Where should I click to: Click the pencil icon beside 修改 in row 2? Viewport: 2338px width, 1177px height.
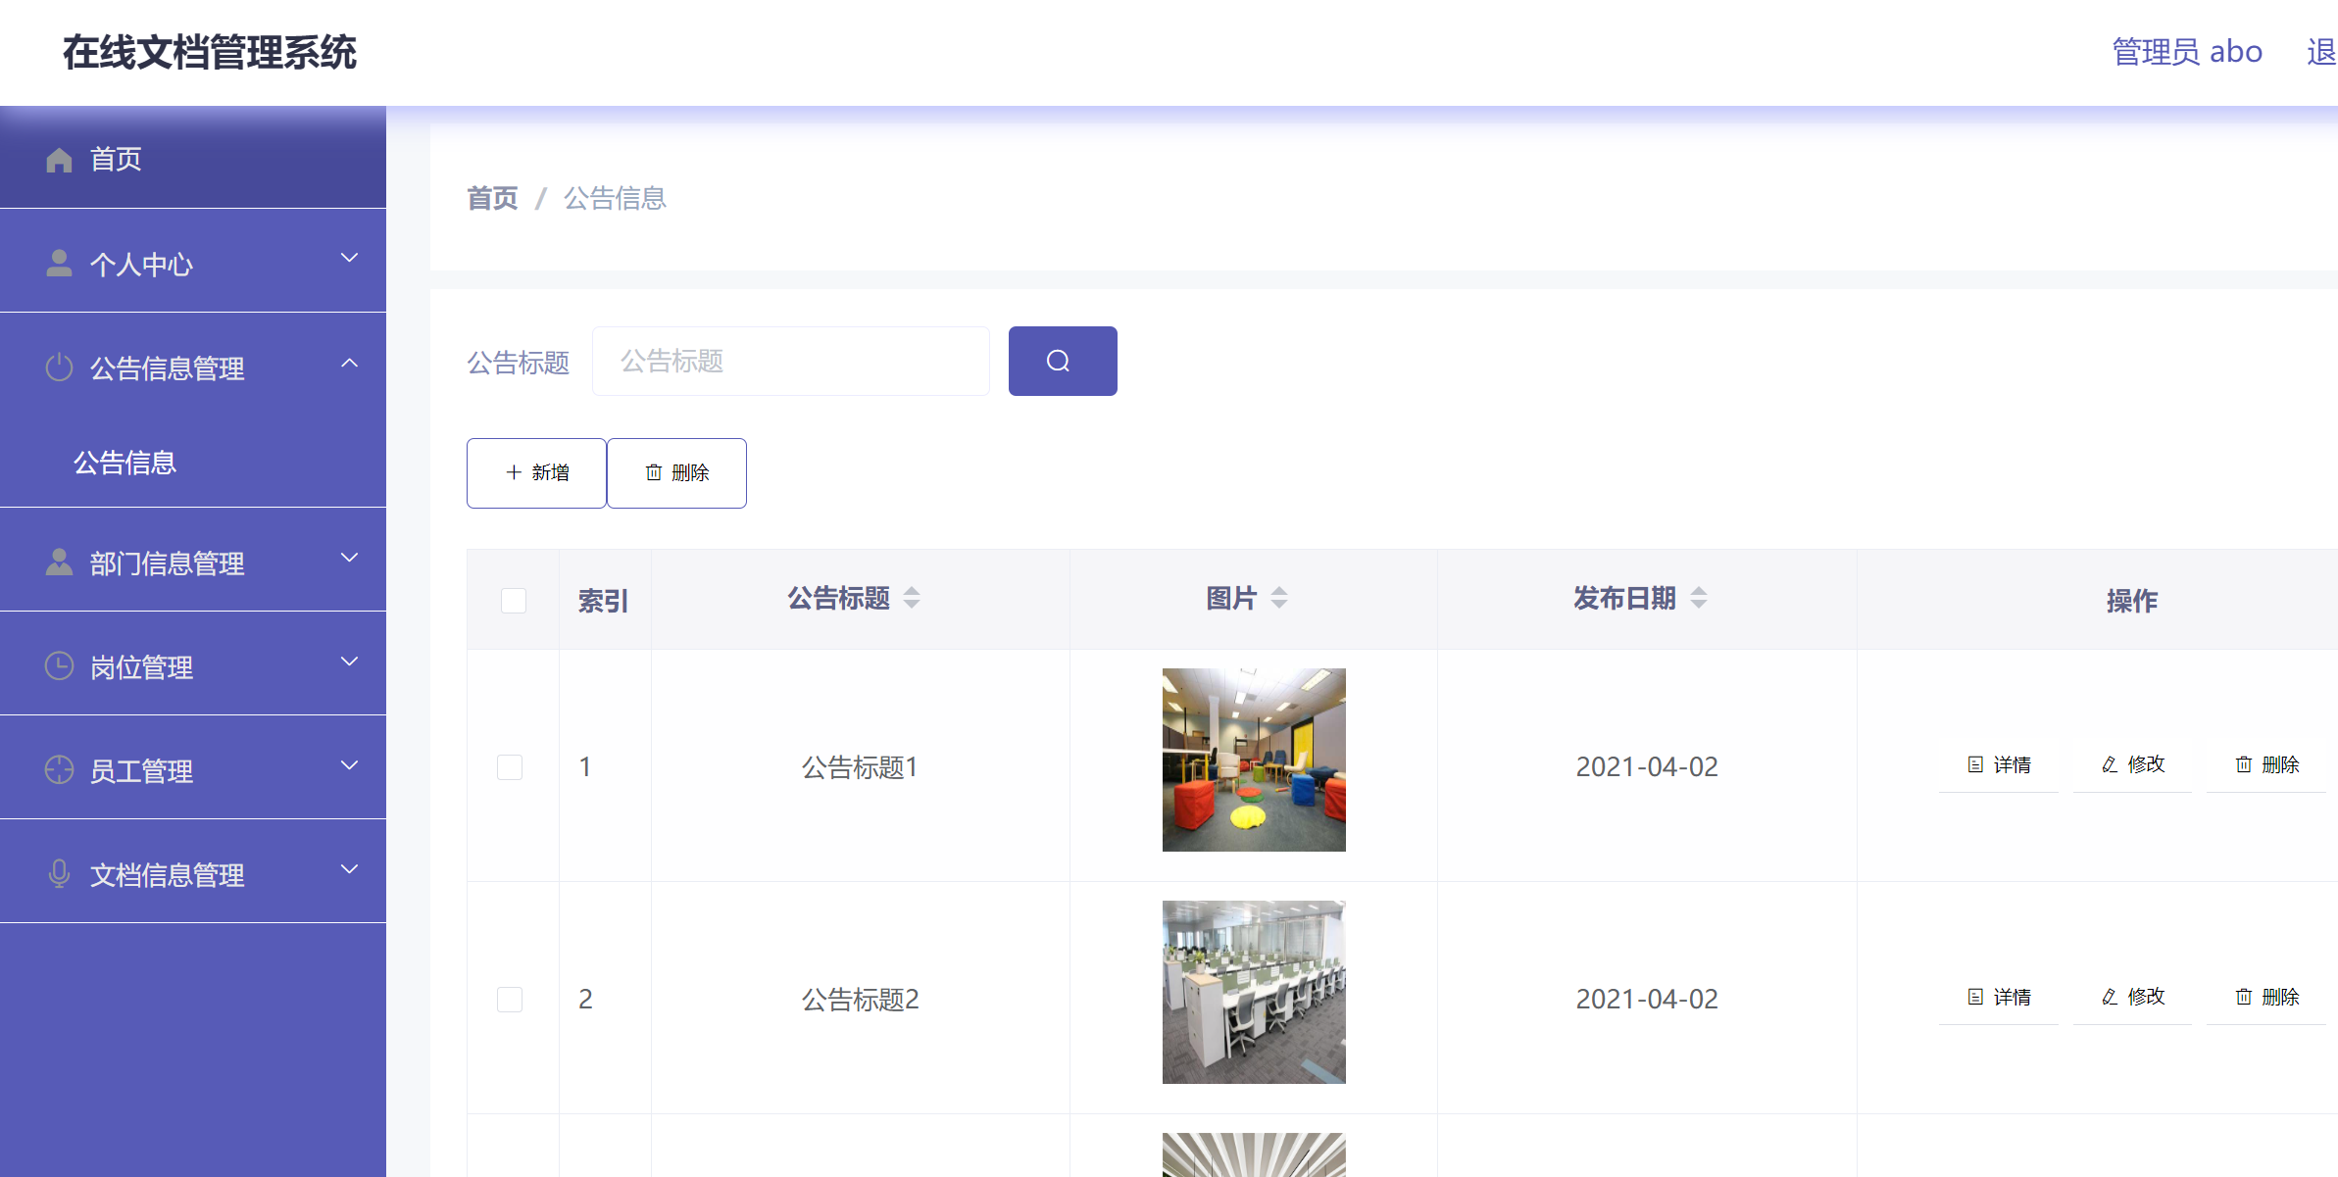tap(2109, 997)
